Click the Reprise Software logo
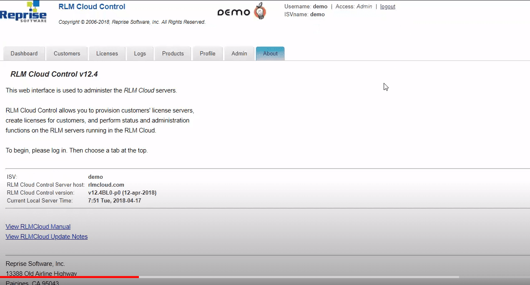The width and height of the screenshot is (530, 285). 23,12
